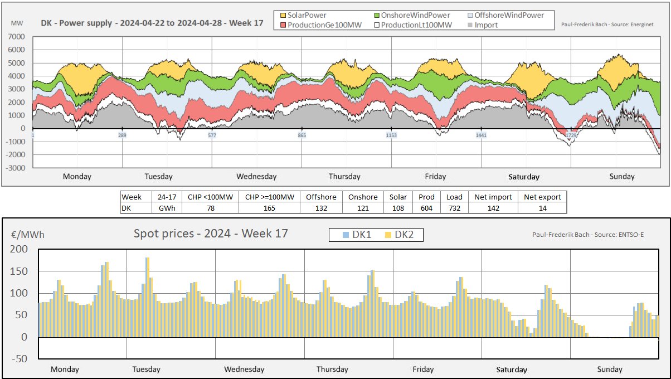This screenshot has height=379, width=671.
Task: Click the 289 marker on the power supply axis
Action: pyautogui.click(x=122, y=135)
